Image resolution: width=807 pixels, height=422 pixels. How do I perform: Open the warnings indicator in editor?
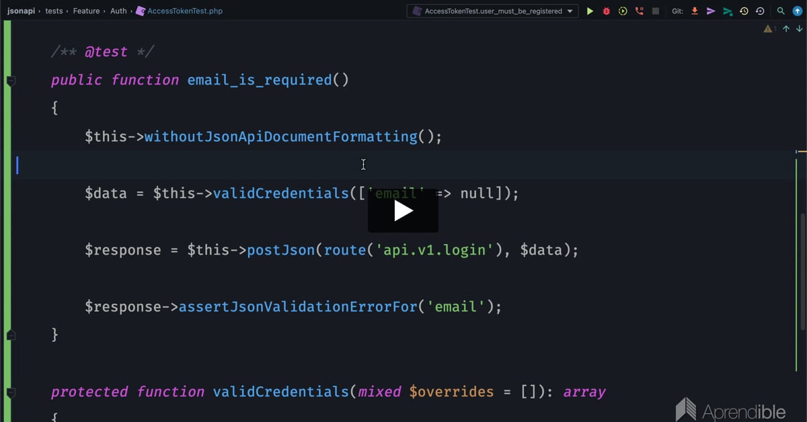point(770,29)
